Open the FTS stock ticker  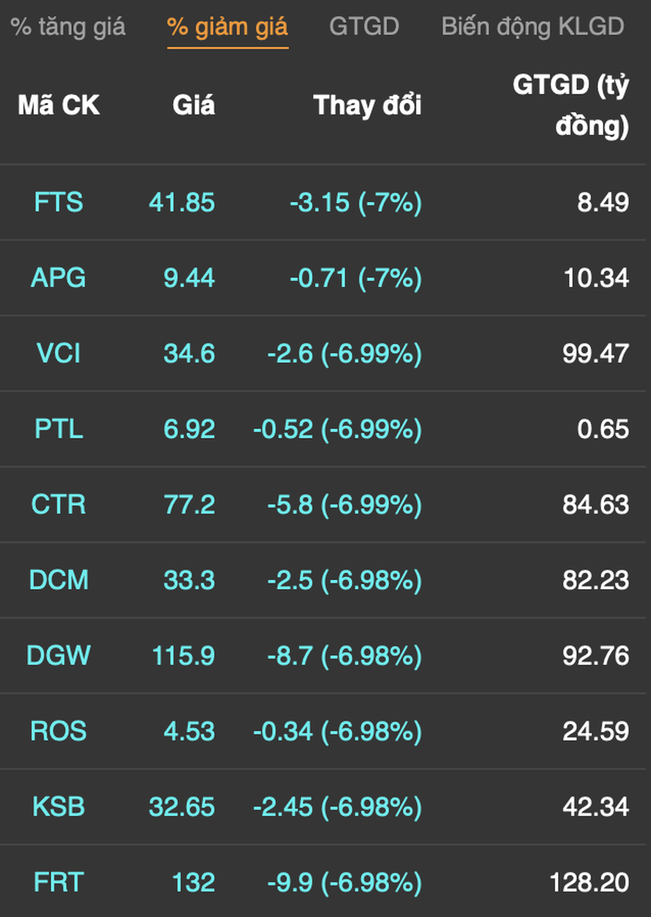pyautogui.click(x=59, y=202)
